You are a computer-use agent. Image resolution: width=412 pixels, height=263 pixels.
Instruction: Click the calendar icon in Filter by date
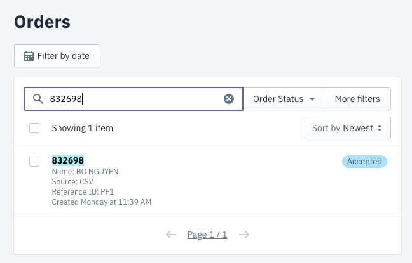29,56
